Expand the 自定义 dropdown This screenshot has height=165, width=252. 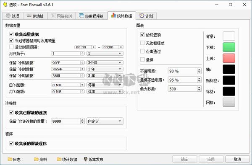pyautogui.click(x=105, y=121)
